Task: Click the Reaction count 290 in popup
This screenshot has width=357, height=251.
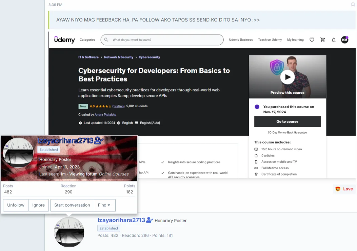Action: (x=68, y=192)
